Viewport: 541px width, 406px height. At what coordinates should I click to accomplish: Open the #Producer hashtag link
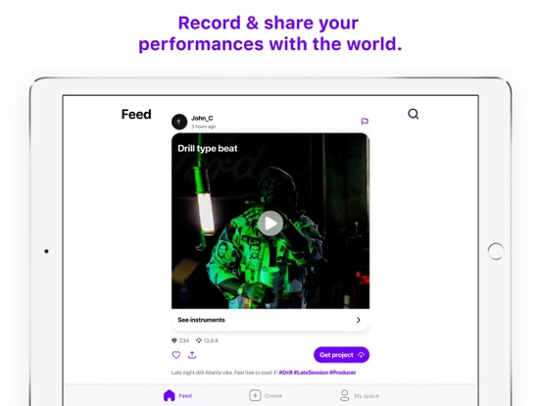(x=343, y=373)
